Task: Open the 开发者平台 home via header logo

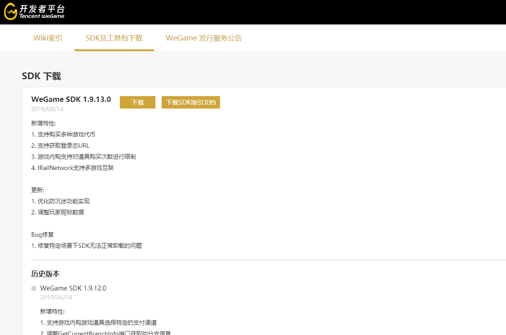Action: click(x=35, y=12)
